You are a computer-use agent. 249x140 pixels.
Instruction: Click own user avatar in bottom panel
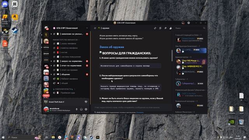pos(46,109)
